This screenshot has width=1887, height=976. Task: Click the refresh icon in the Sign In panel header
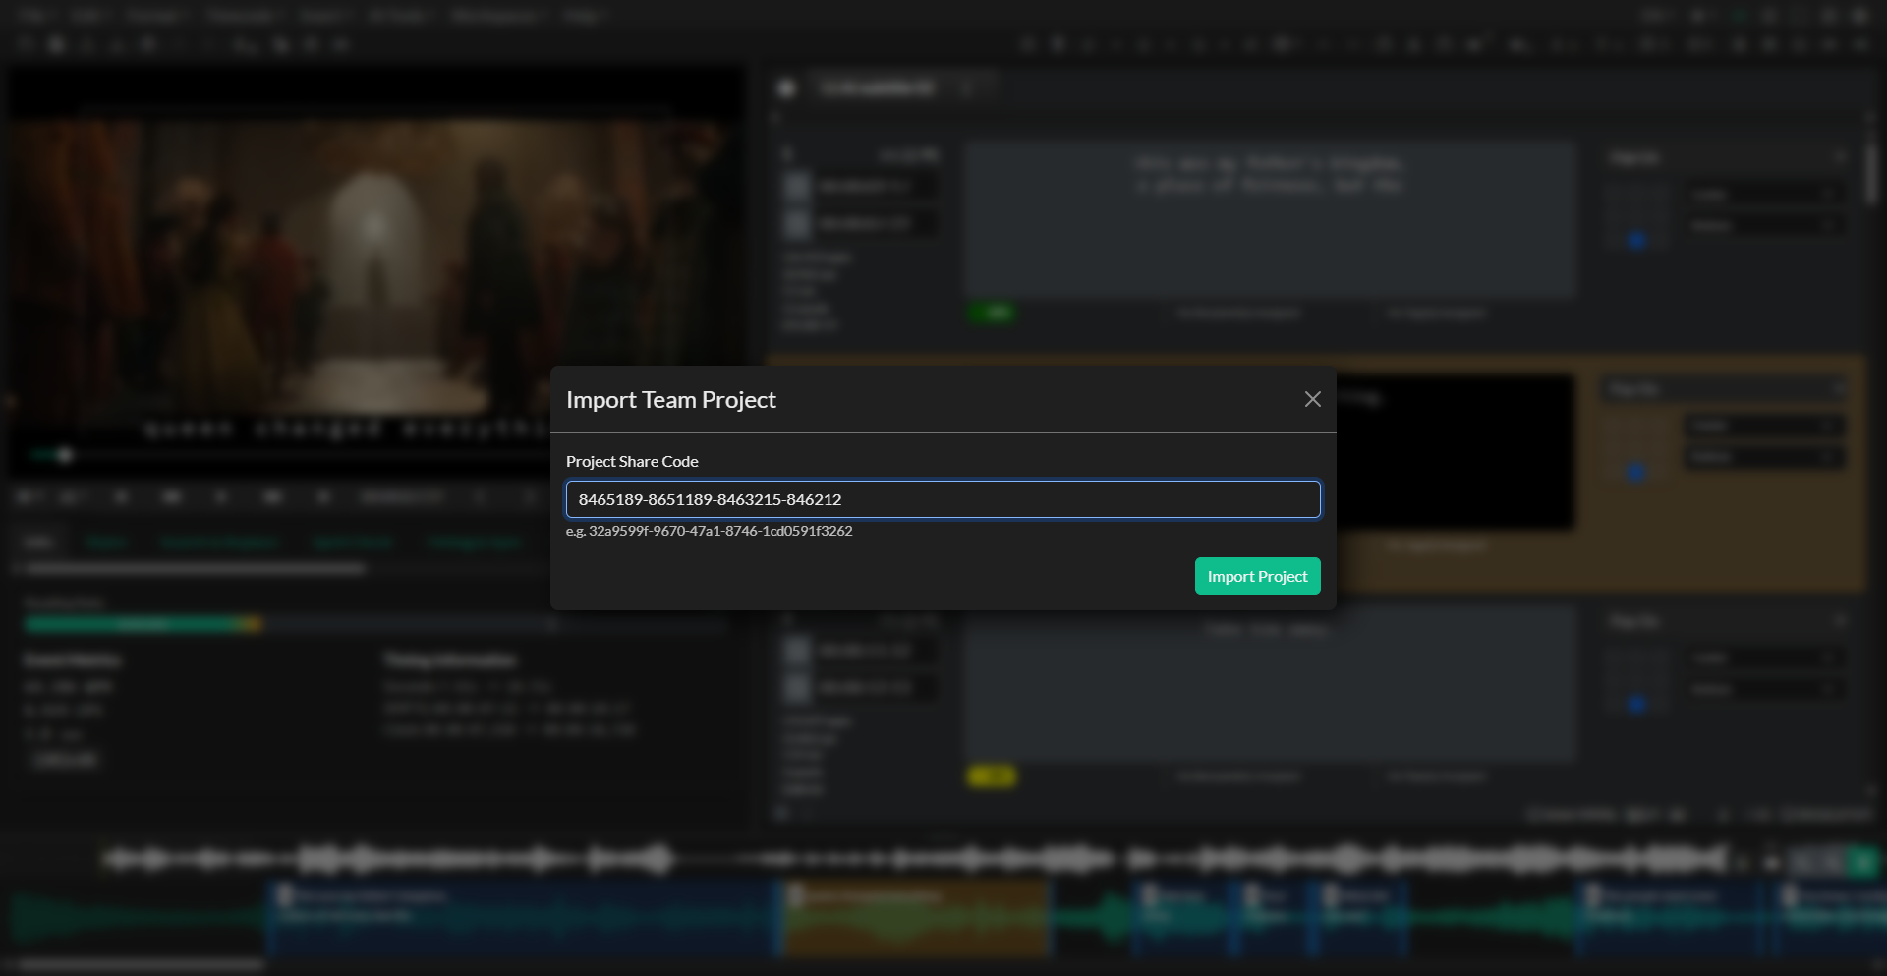pos(1842,156)
